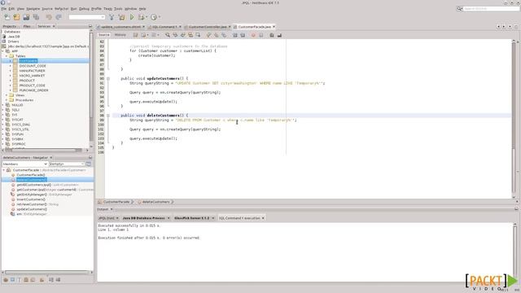The width and height of the screenshot is (521, 293).
Task: Click the Uncomment editor toolbar icon
Action: point(279,35)
